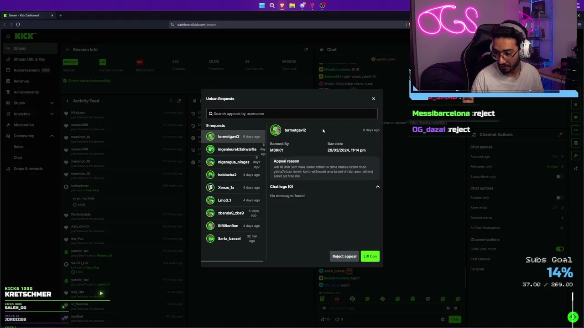
Task: Toggle the Emotes only switch
Action: coord(559,198)
